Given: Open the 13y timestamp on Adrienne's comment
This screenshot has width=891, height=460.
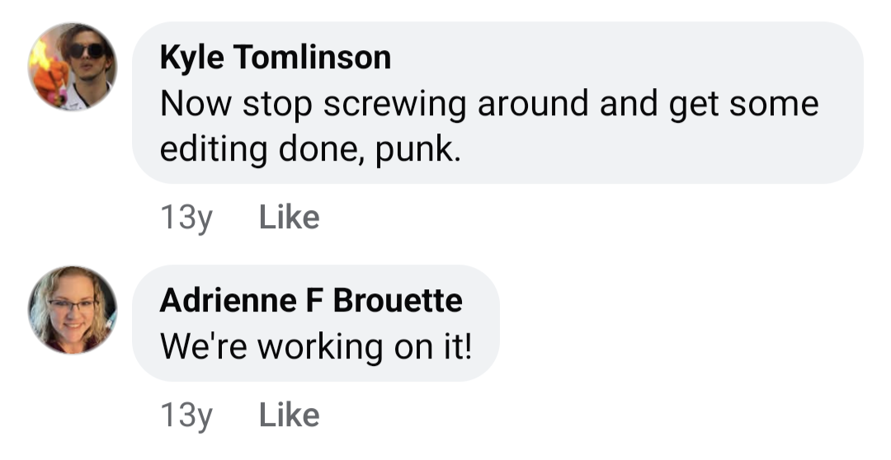Looking at the screenshot, I should [x=186, y=416].
